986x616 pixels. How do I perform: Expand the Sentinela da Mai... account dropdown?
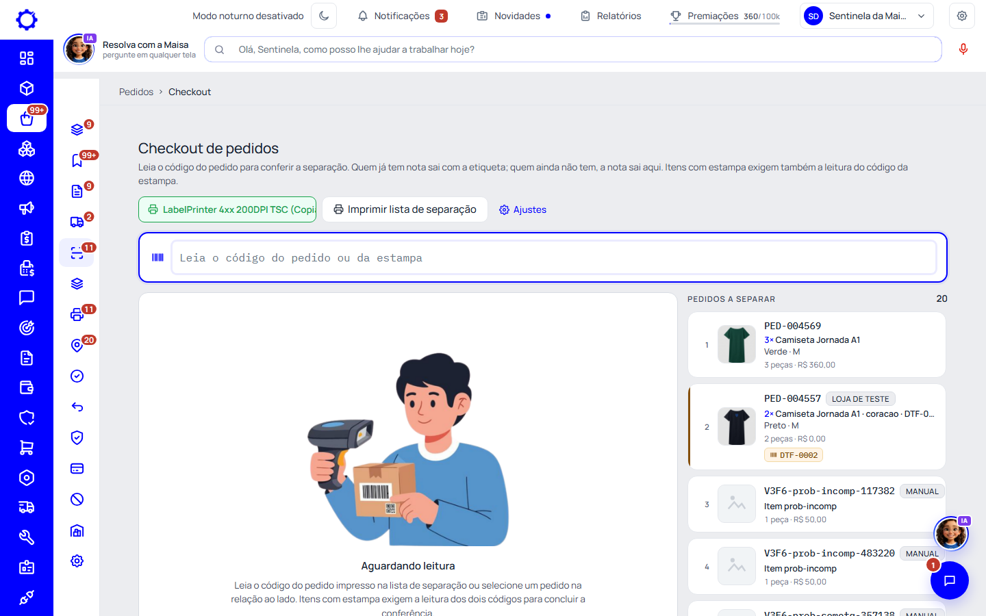click(866, 16)
